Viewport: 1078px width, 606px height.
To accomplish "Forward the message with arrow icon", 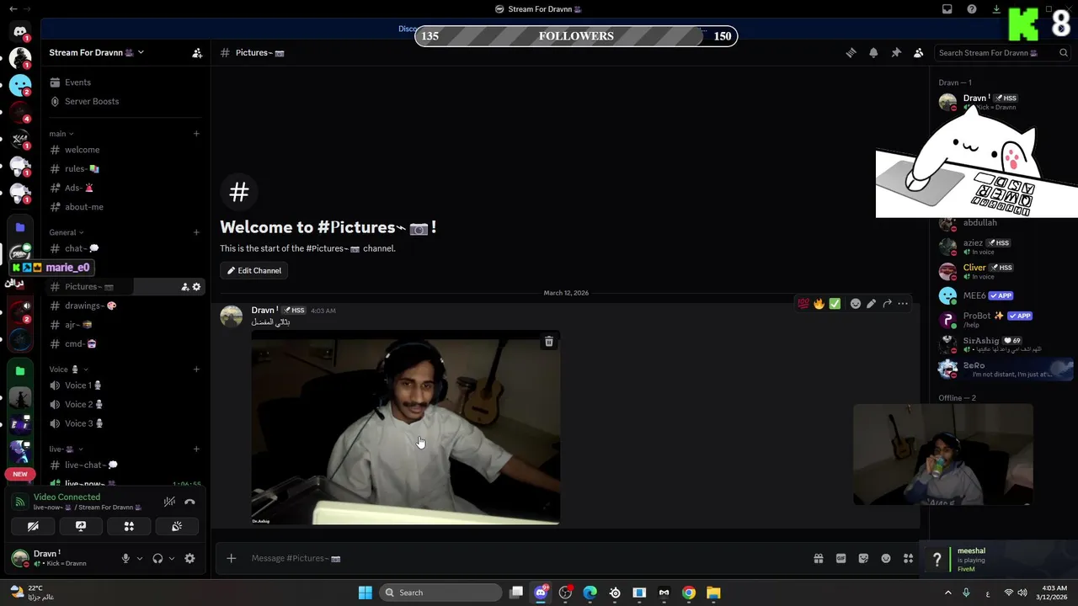I will coord(887,303).
